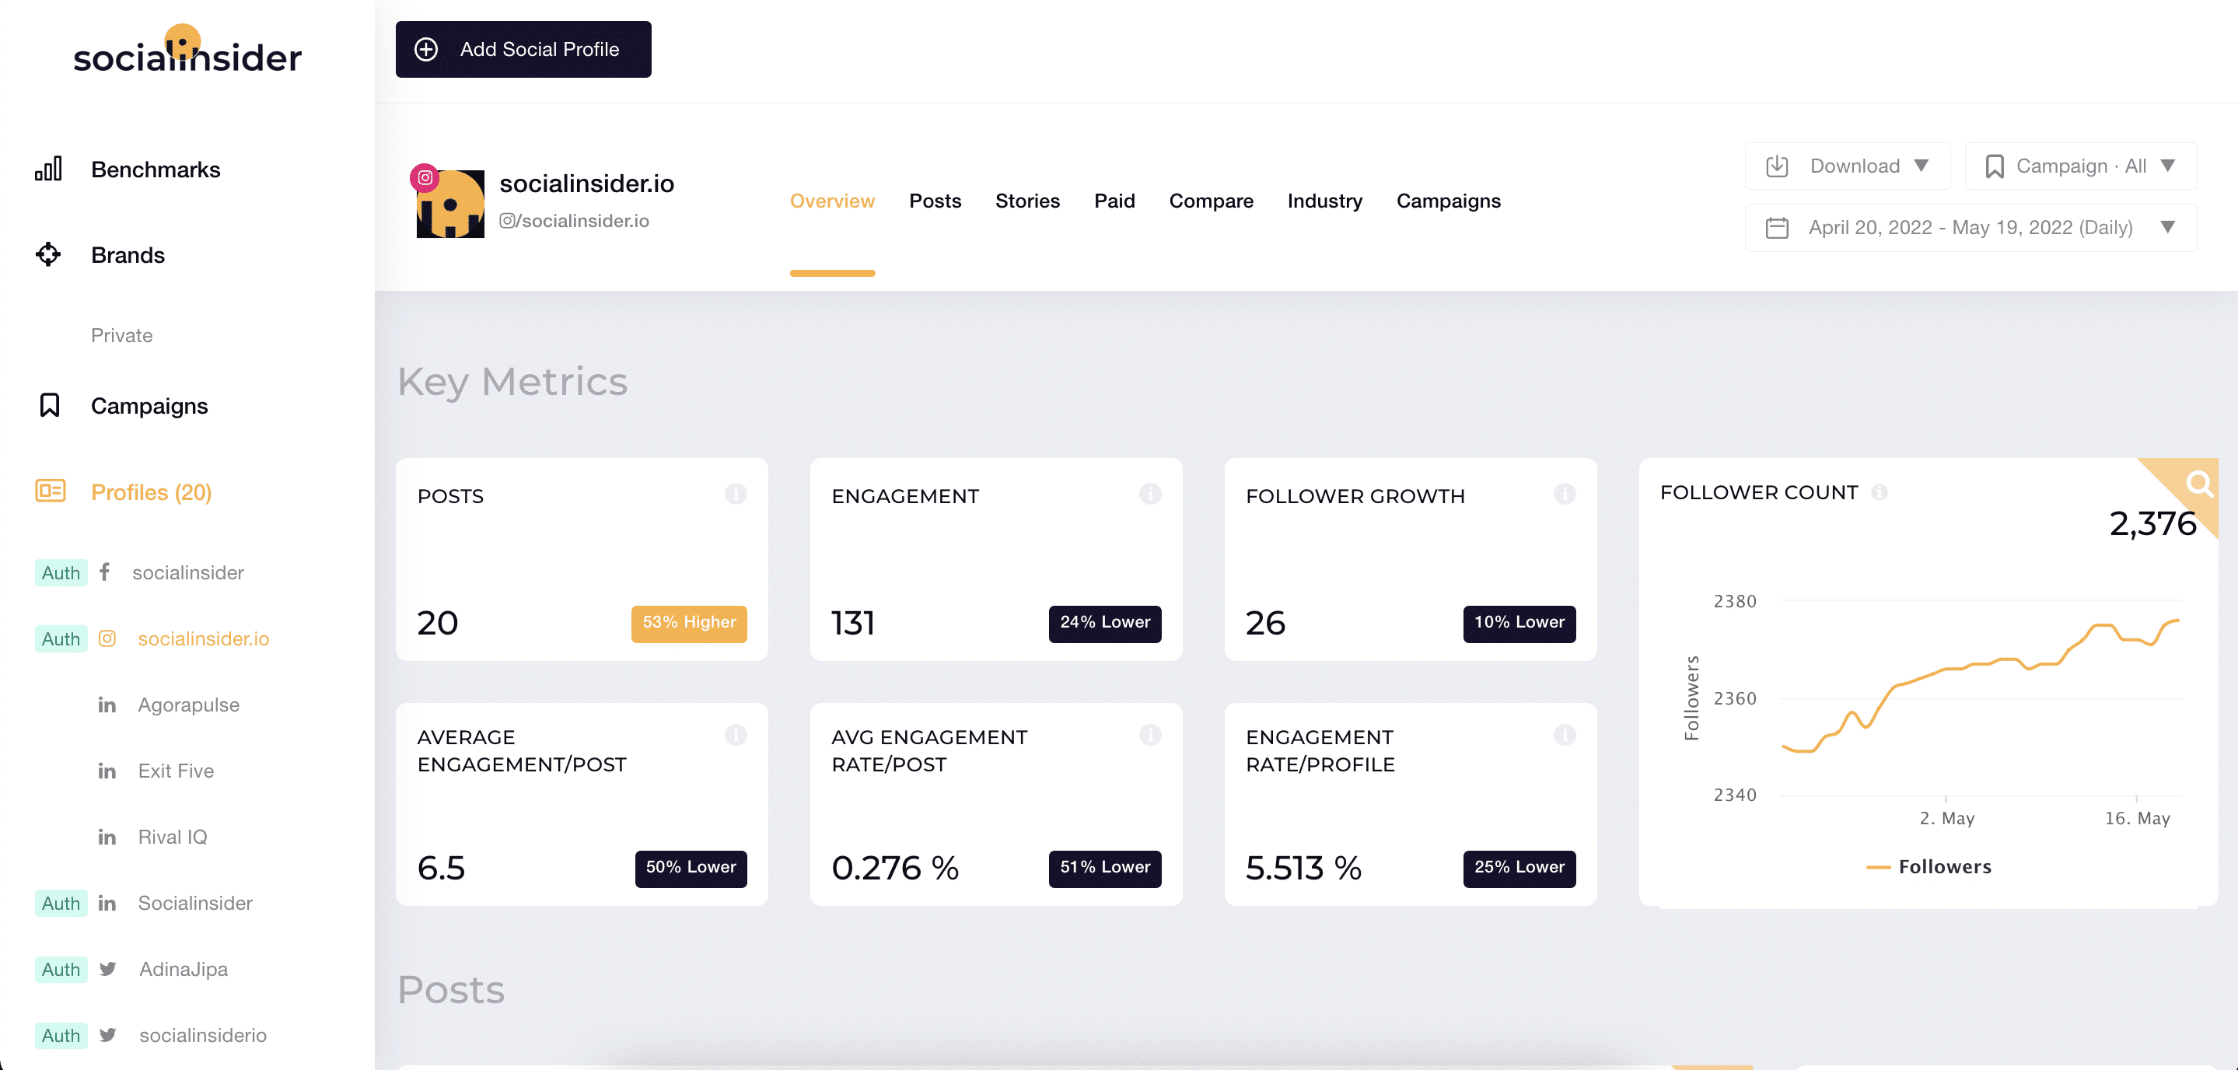
Task: Click the 24% Lower badge on ENGAGEMENT
Action: click(1105, 623)
